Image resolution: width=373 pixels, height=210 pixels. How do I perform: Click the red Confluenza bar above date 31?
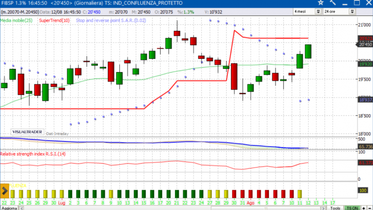point(243,194)
